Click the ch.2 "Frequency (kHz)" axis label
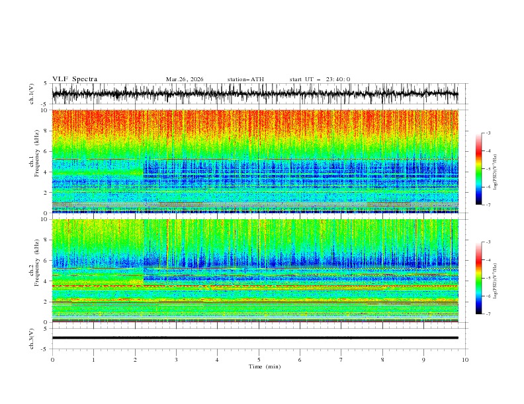Screen dimensions: 524x404 [37, 263]
